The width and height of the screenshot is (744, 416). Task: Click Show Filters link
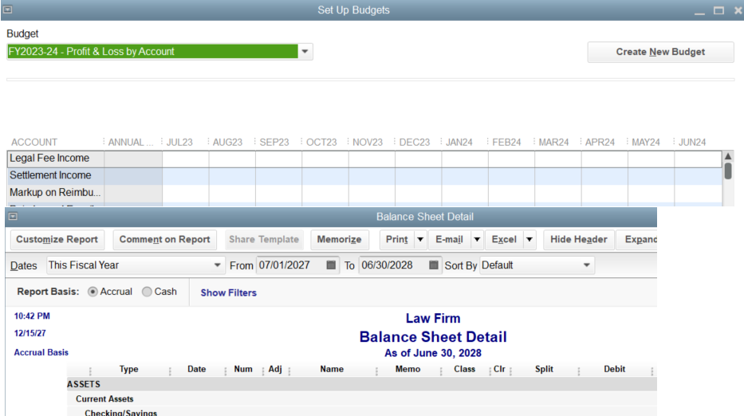[228, 292]
